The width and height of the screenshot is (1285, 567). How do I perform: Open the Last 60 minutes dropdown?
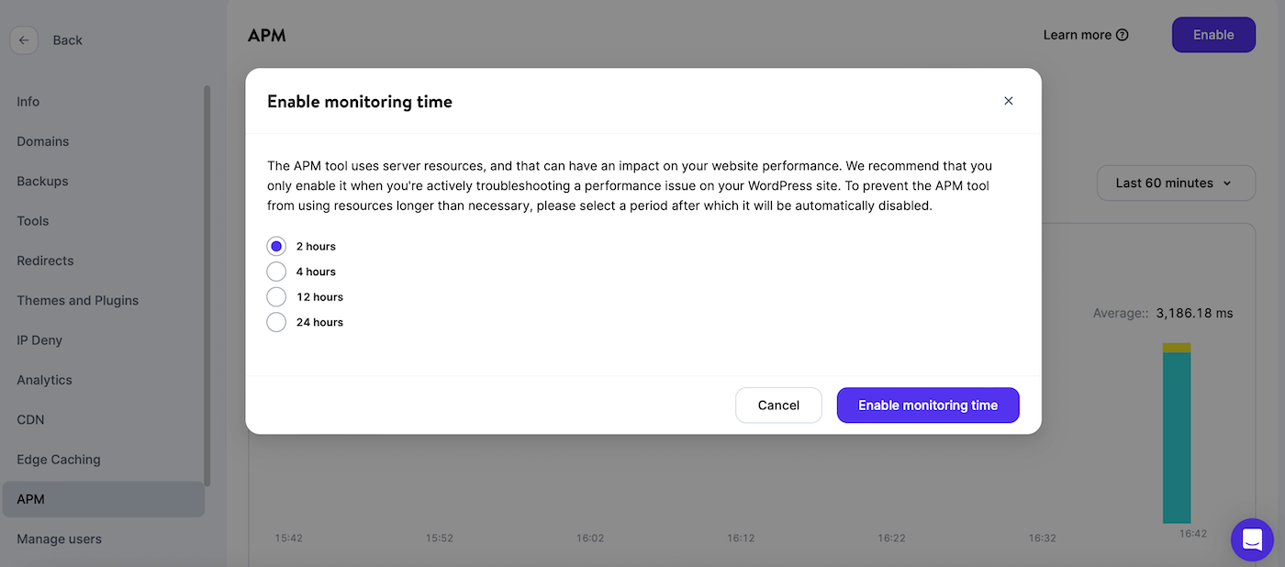pyautogui.click(x=1176, y=183)
